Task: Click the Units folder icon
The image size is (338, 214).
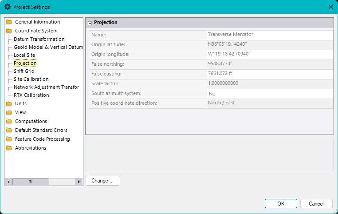Action: tap(9, 103)
